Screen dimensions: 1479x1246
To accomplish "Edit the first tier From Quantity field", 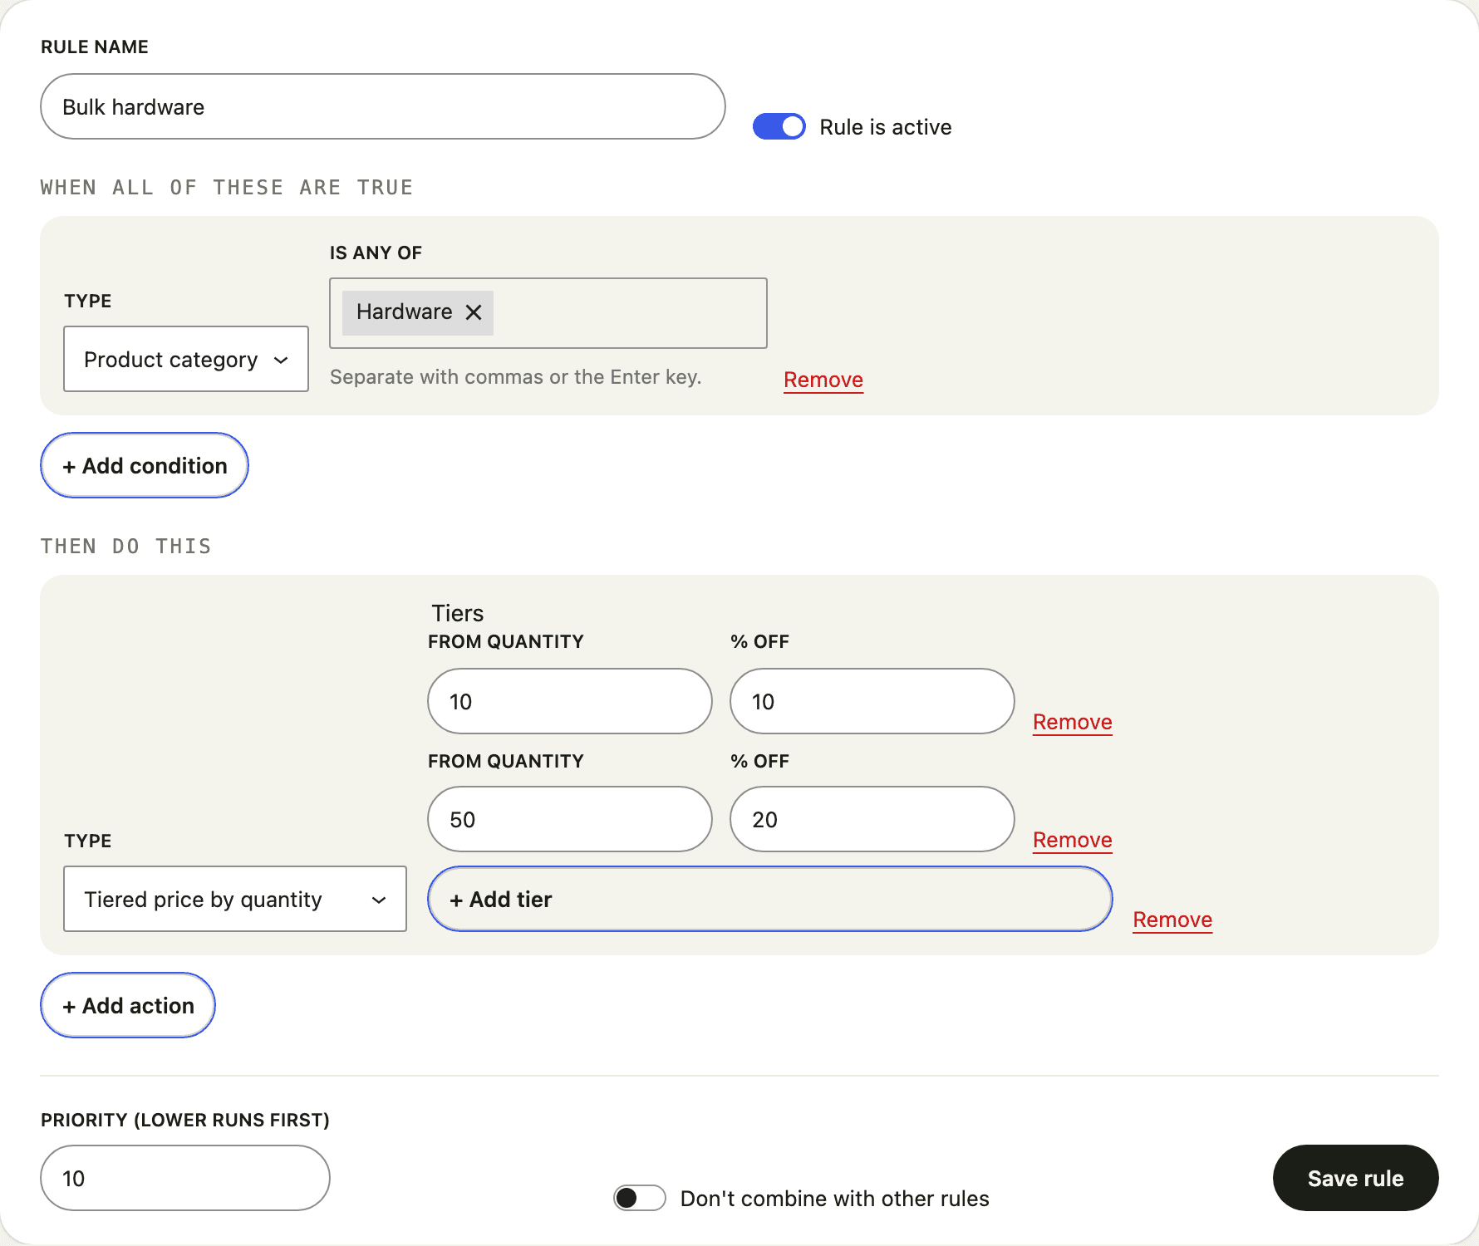I will point(570,701).
